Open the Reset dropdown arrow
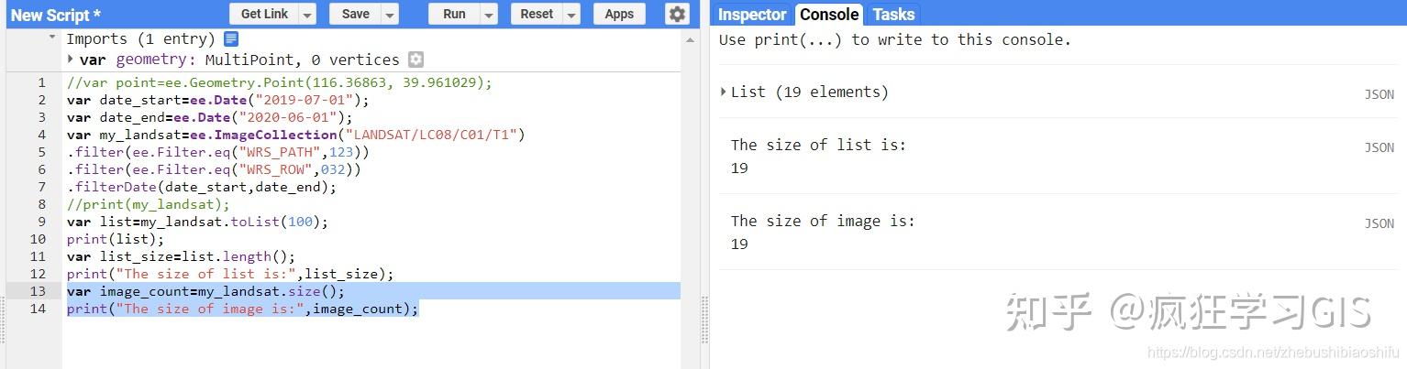 click(x=572, y=15)
